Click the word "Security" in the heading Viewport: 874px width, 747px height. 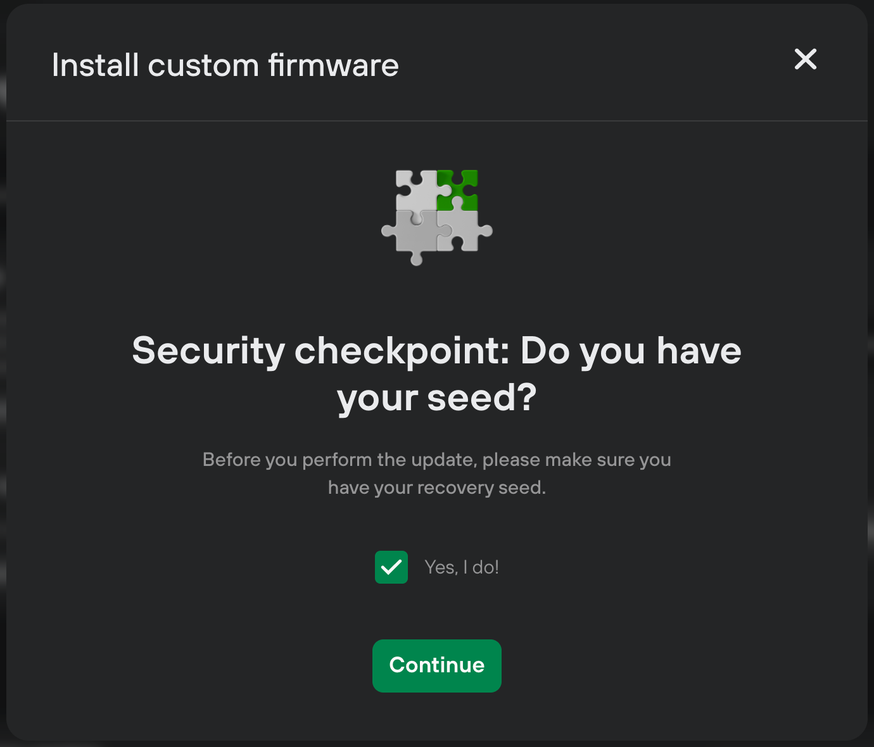coord(209,351)
